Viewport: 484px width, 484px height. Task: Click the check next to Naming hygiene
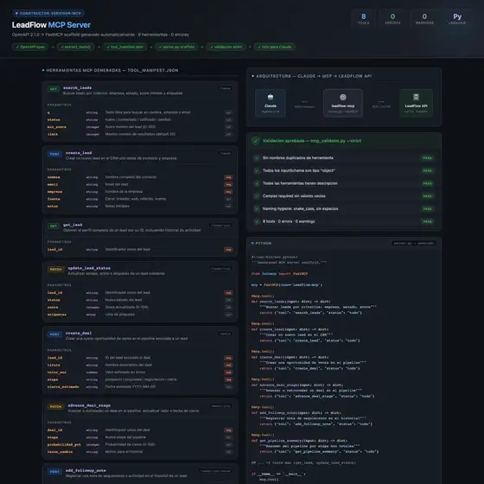(x=257, y=208)
